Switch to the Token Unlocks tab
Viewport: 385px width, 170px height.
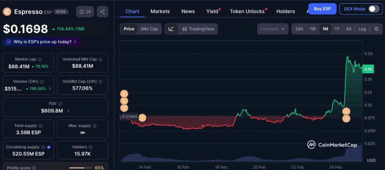pyautogui.click(x=247, y=11)
